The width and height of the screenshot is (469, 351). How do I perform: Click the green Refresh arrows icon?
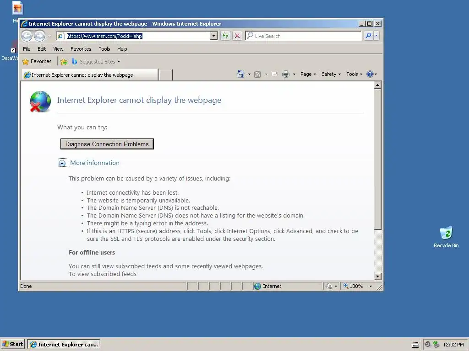(225, 36)
